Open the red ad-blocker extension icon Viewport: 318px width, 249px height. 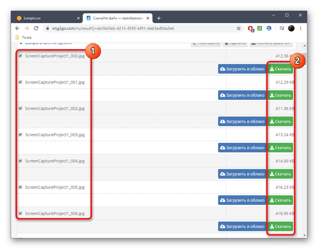(x=251, y=28)
